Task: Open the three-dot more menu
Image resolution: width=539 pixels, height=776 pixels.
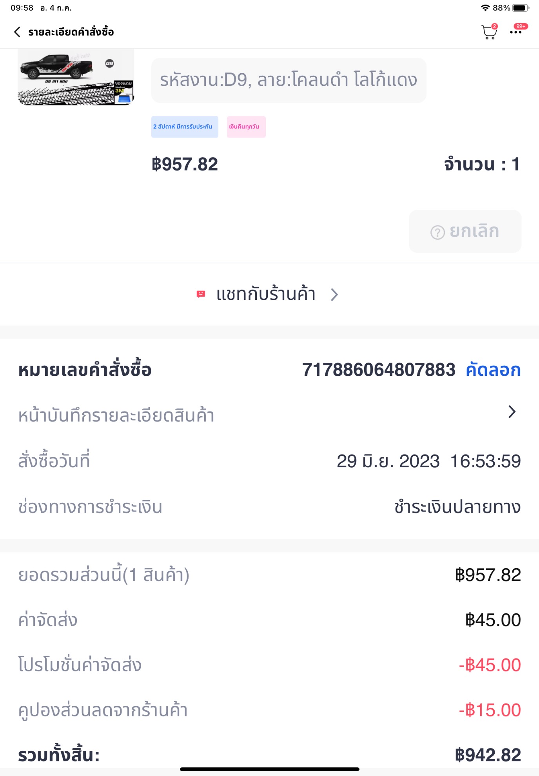Action: pos(515,32)
